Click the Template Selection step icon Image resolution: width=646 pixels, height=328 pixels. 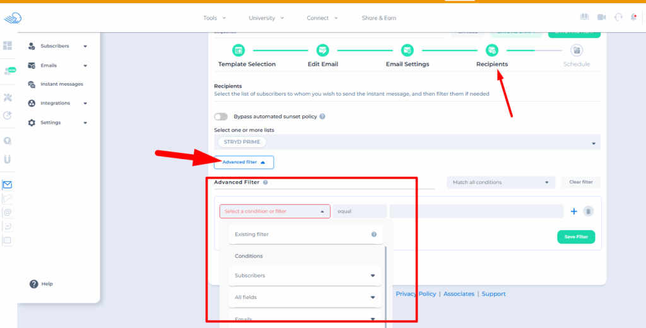click(238, 50)
